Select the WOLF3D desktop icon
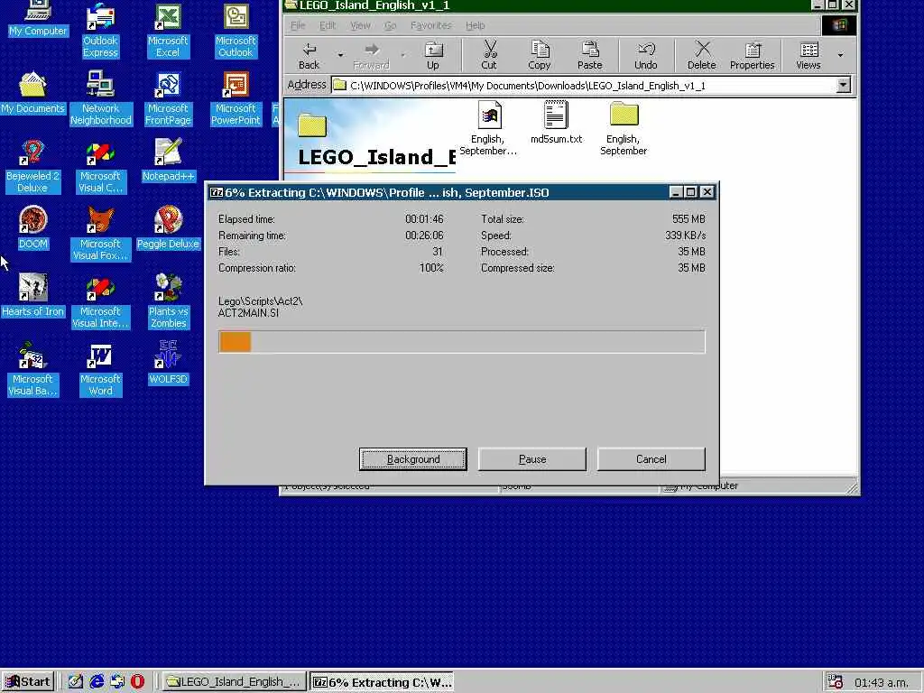 coord(168,363)
